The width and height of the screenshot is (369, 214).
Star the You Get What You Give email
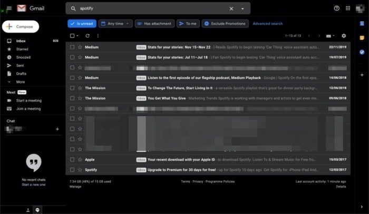tap(80, 98)
